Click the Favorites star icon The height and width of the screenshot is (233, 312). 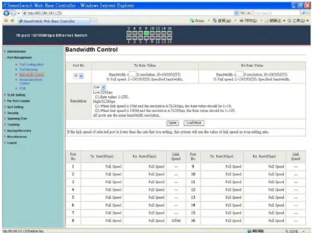6,21
